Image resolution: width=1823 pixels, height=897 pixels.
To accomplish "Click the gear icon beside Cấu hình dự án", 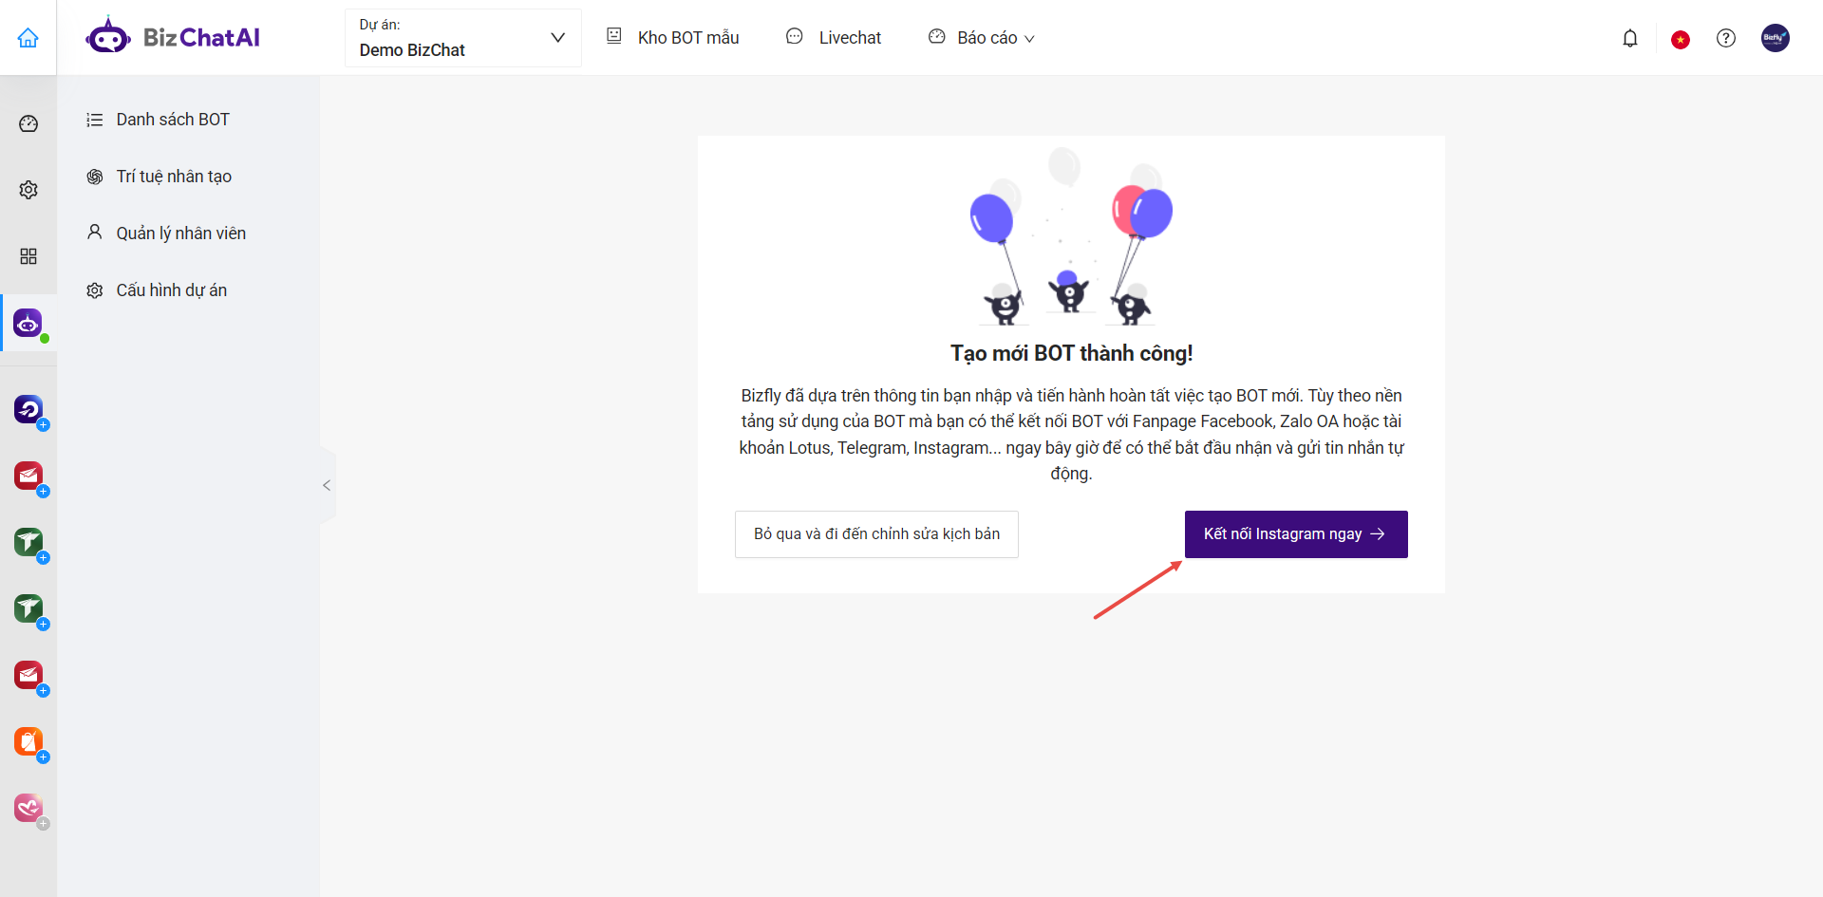I will [95, 290].
